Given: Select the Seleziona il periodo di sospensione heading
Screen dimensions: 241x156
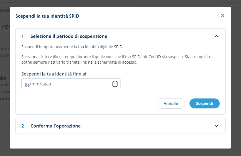Looking at the screenshot, I should tap(69, 36).
